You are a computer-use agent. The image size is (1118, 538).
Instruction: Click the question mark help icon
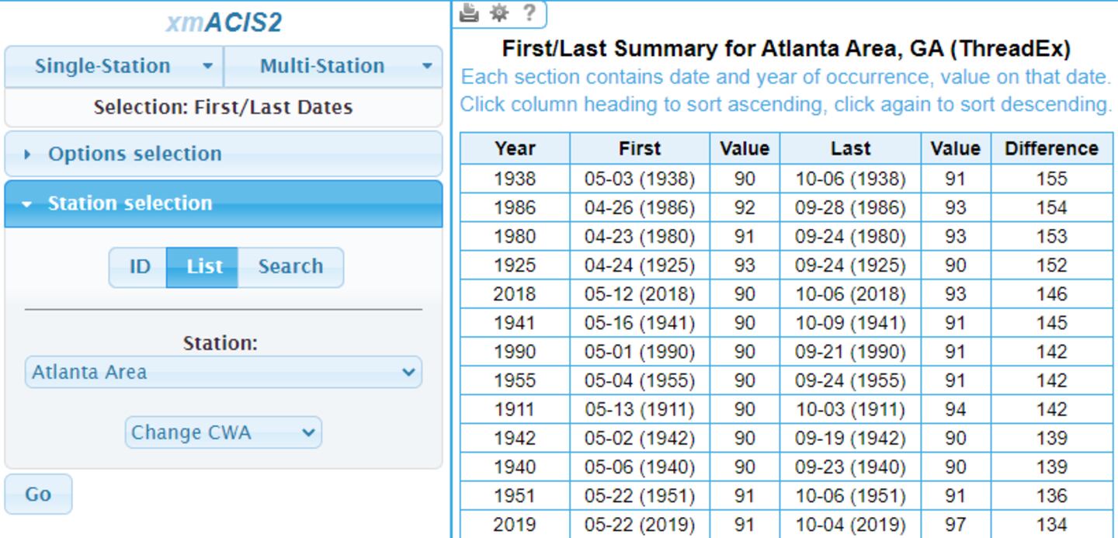click(529, 12)
